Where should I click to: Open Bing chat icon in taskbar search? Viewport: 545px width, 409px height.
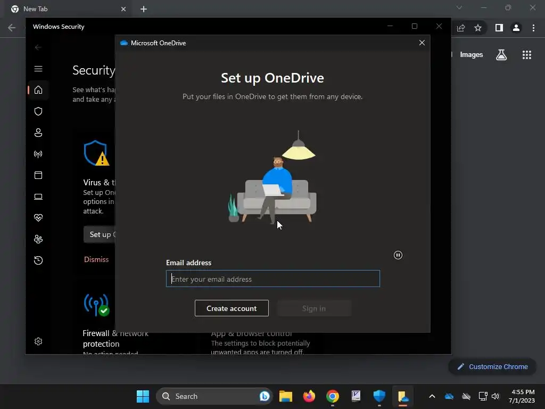pos(265,396)
